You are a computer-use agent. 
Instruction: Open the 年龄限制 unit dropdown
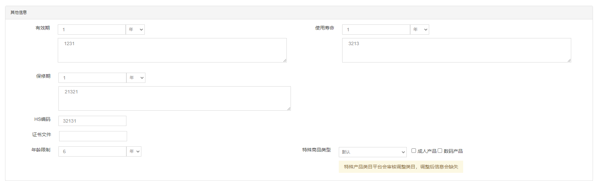click(x=134, y=151)
